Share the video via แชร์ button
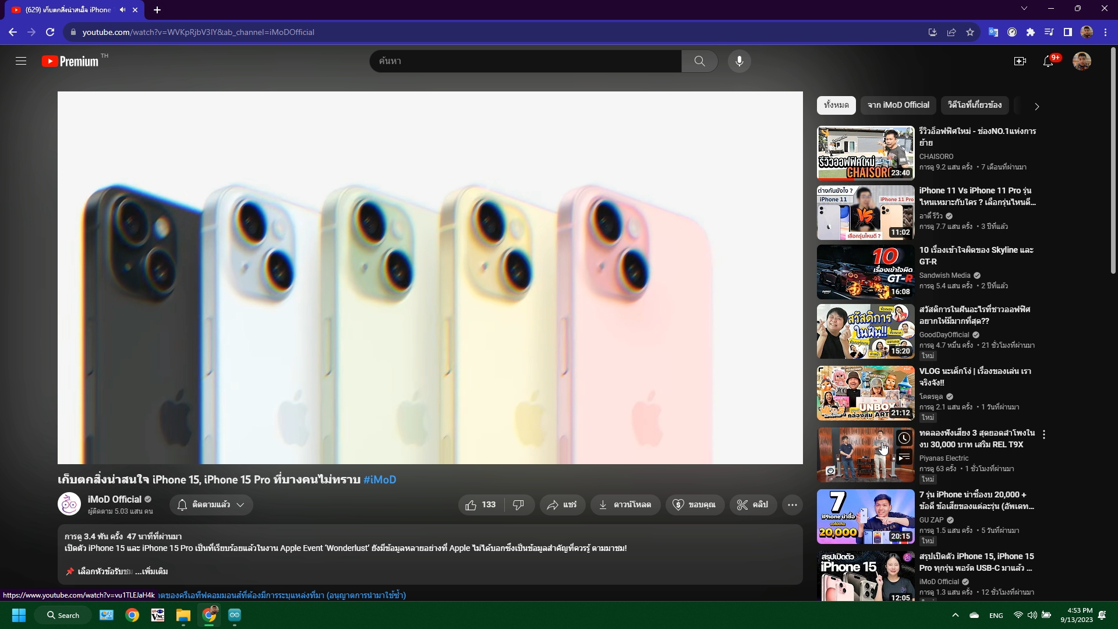Screen dimensions: 1118x629 (x=562, y=505)
